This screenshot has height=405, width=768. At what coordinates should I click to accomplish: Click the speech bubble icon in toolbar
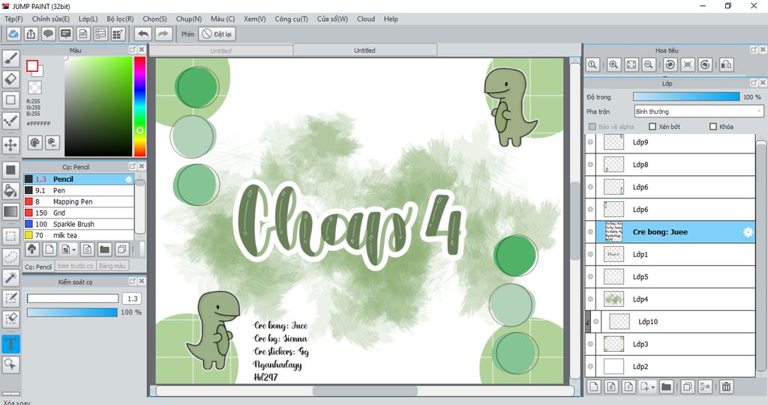point(48,34)
